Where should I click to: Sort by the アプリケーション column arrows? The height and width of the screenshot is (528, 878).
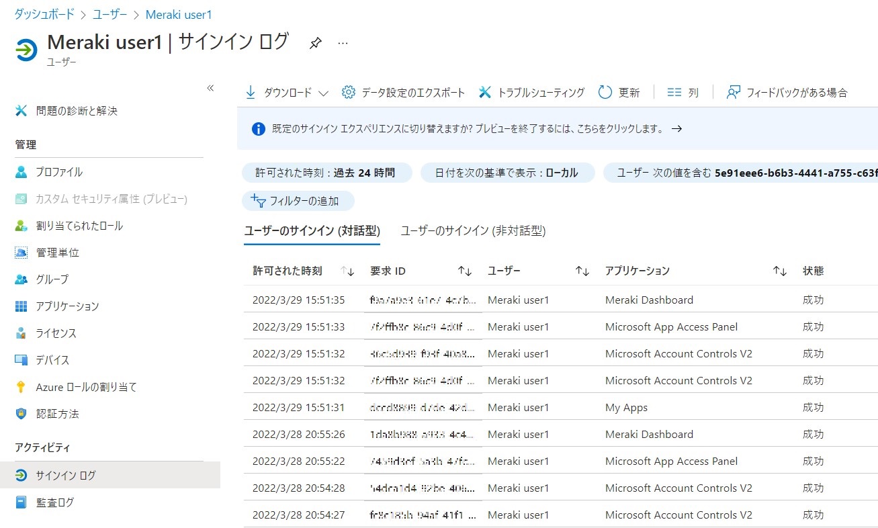(780, 271)
